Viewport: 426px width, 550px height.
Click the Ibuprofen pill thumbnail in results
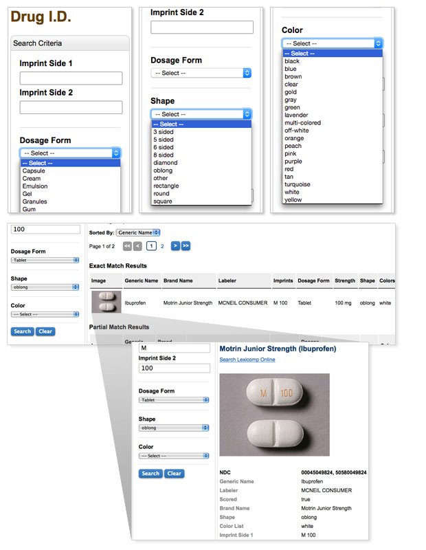point(106,302)
